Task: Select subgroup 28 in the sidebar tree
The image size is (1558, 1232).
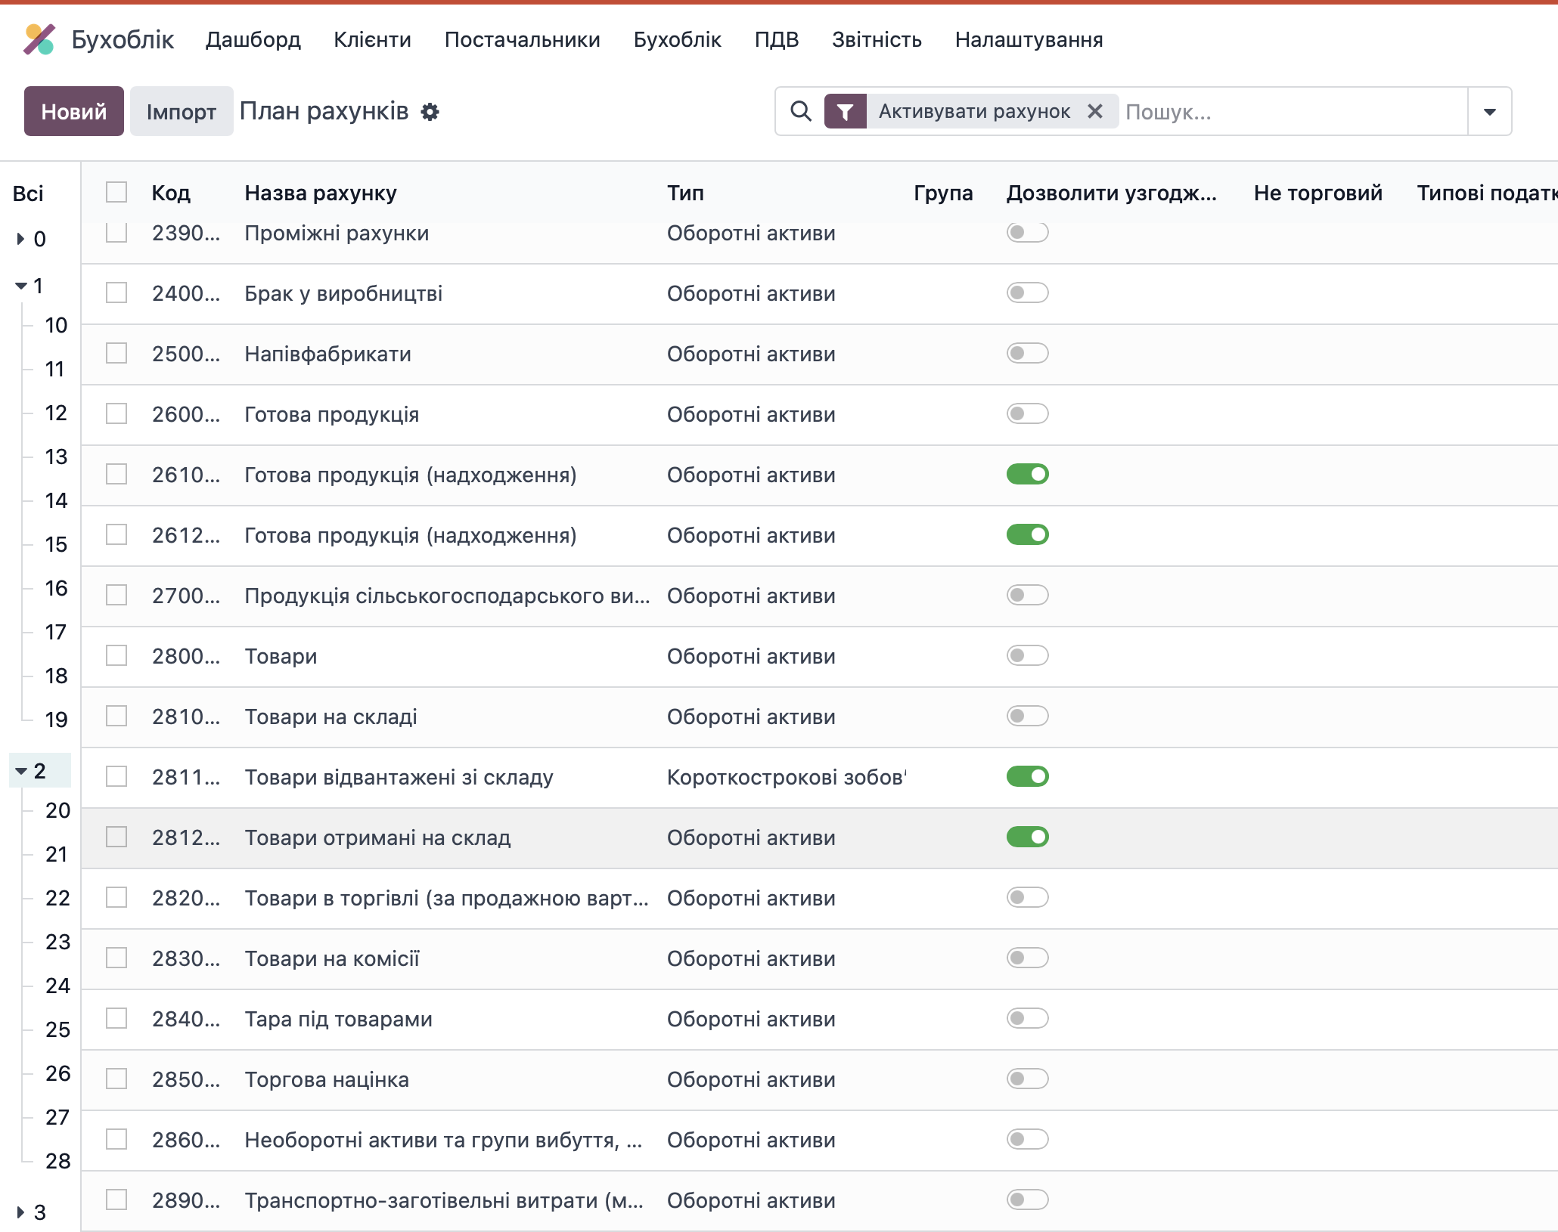Action: pyautogui.click(x=57, y=1161)
